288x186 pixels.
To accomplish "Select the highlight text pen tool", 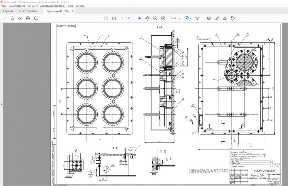I will coord(217,18).
